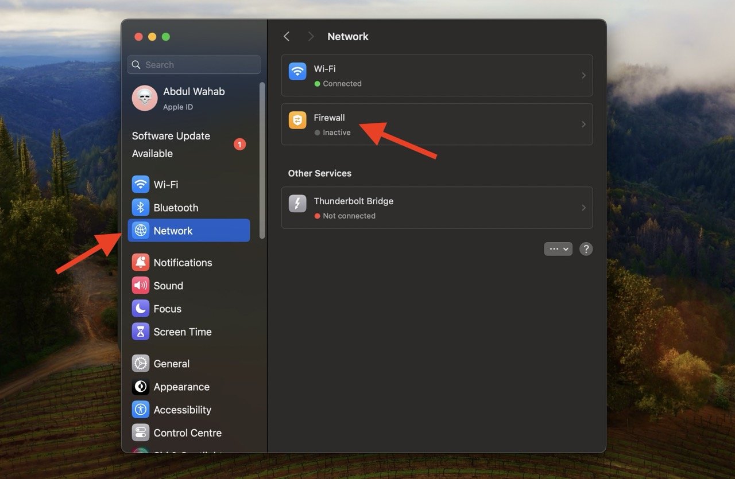Open Screen Time hourglass item
The height and width of the screenshot is (479, 735).
tap(182, 332)
